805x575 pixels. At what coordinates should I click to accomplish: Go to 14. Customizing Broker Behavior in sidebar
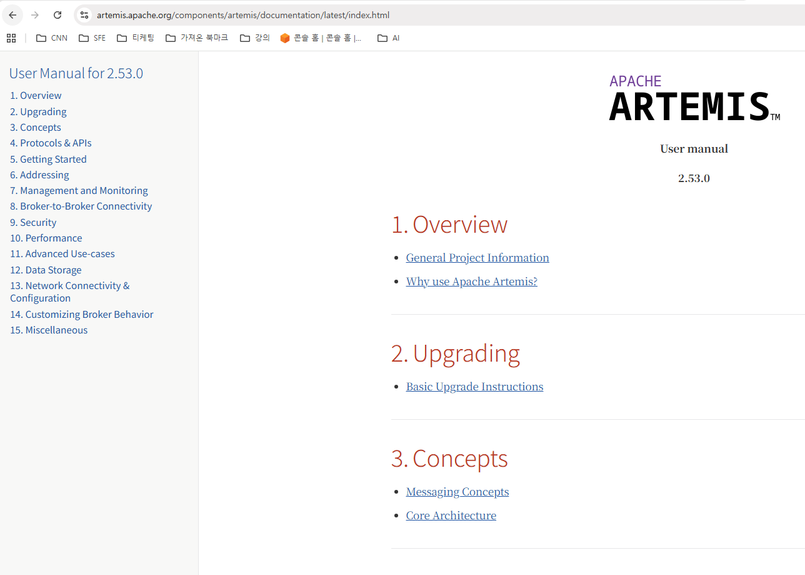(x=82, y=314)
